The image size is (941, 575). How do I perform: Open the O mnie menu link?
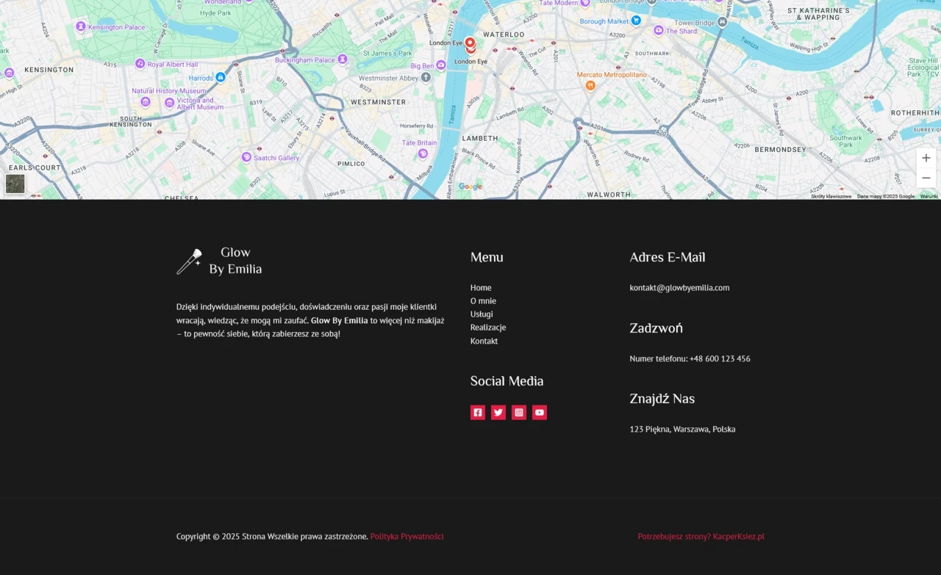(483, 301)
